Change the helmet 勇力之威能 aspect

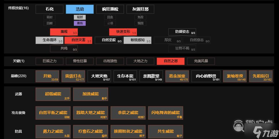[53, 132]
